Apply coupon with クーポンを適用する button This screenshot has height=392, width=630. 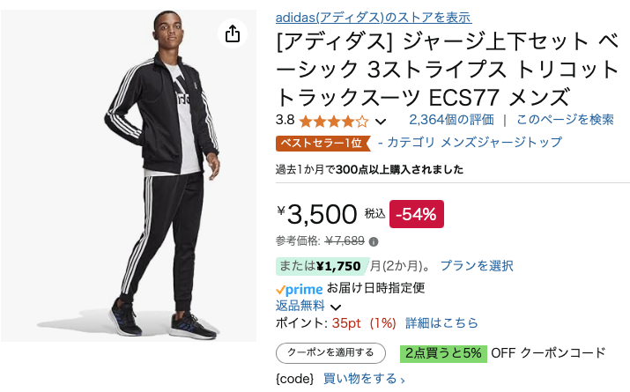click(330, 353)
